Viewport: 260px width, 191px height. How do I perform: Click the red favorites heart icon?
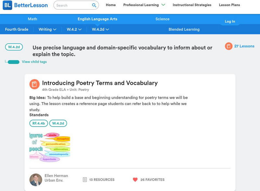click(135, 180)
